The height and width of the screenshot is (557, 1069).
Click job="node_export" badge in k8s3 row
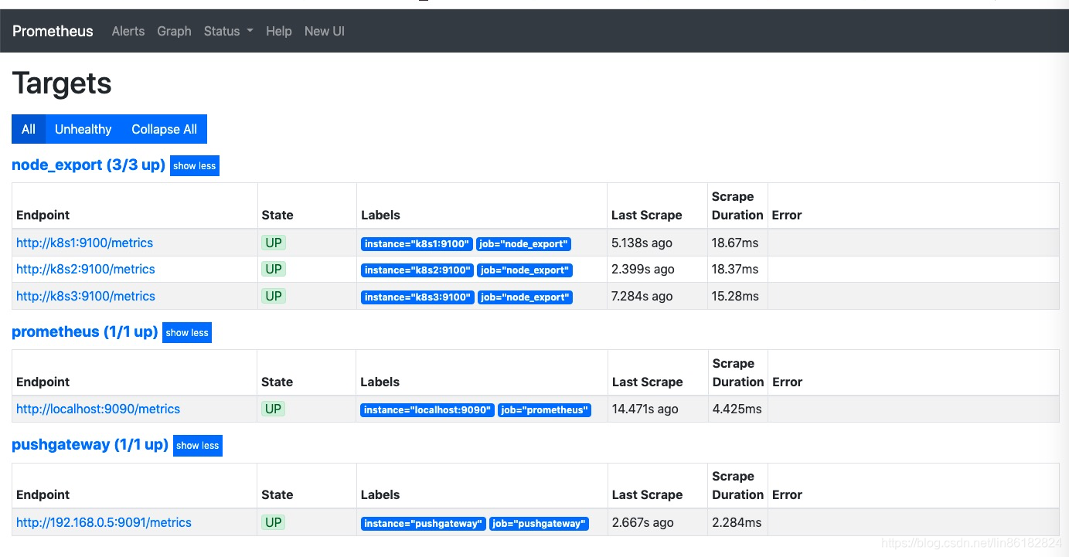click(x=525, y=297)
